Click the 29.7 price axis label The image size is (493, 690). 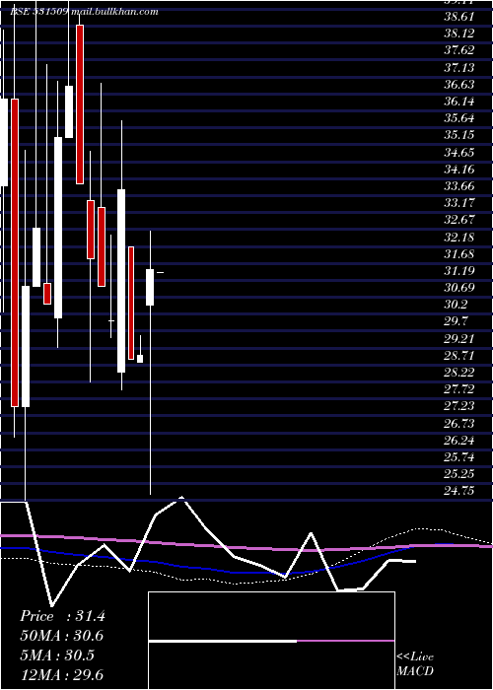(x=456, y=321)
